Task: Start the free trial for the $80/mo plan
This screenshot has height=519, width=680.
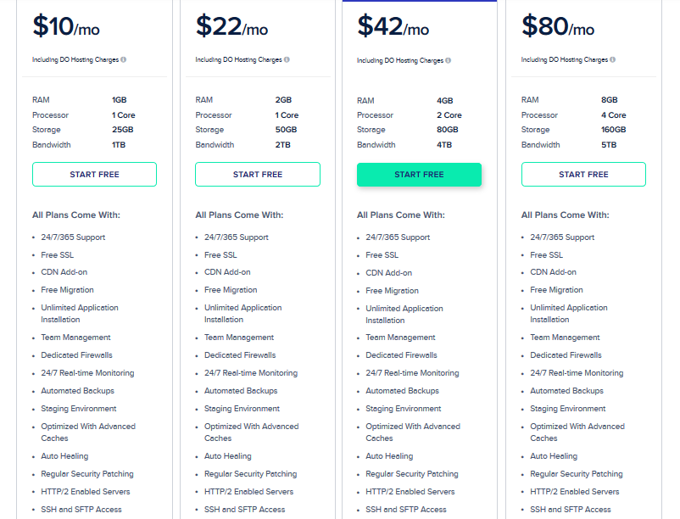Action: tap(582, 174)
